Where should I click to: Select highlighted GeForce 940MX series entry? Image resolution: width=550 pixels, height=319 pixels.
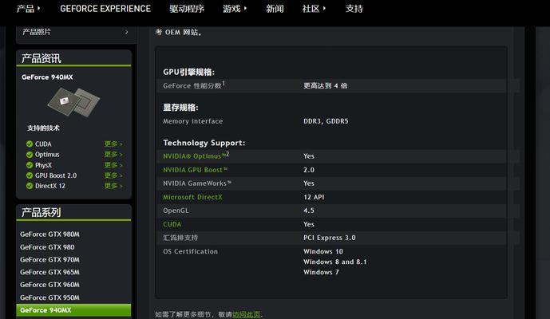pyautogui.click(x=73, y=310)
